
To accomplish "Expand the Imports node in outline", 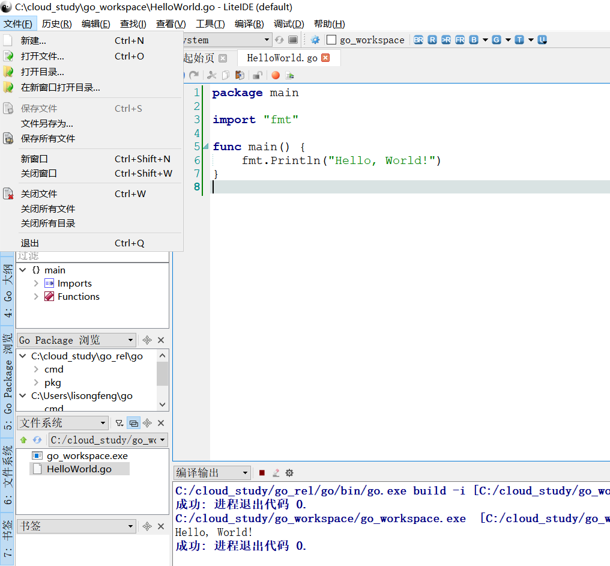I will click(x=36, y=284).
